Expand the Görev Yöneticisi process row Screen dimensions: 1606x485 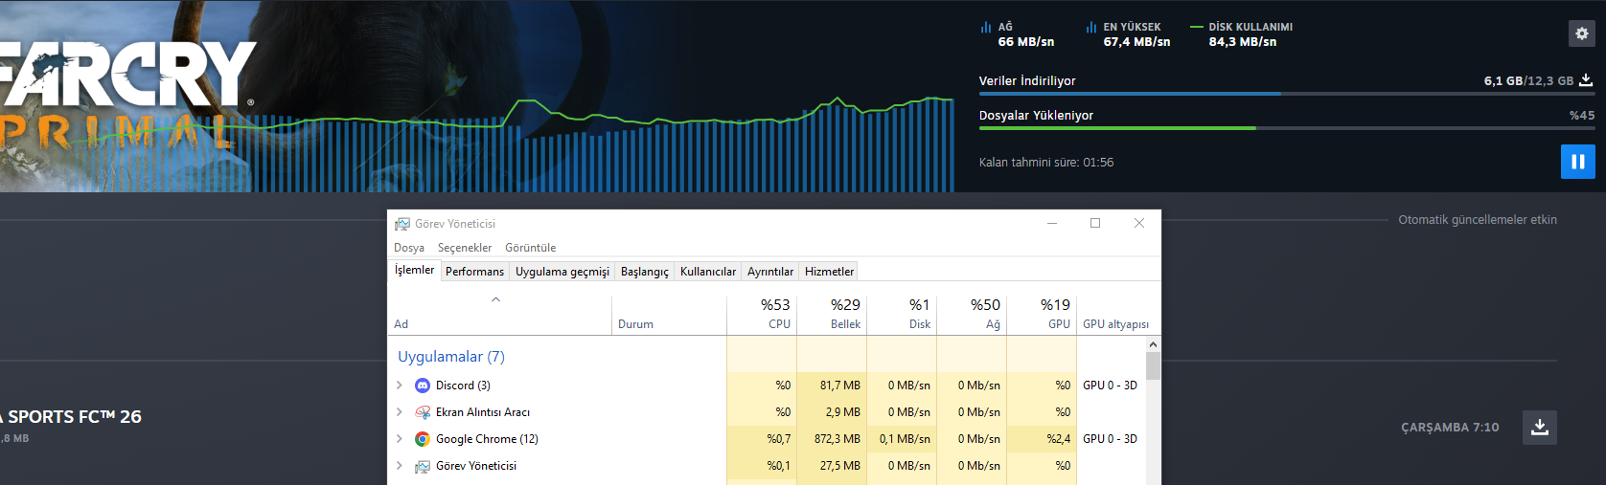click(400, 466)
